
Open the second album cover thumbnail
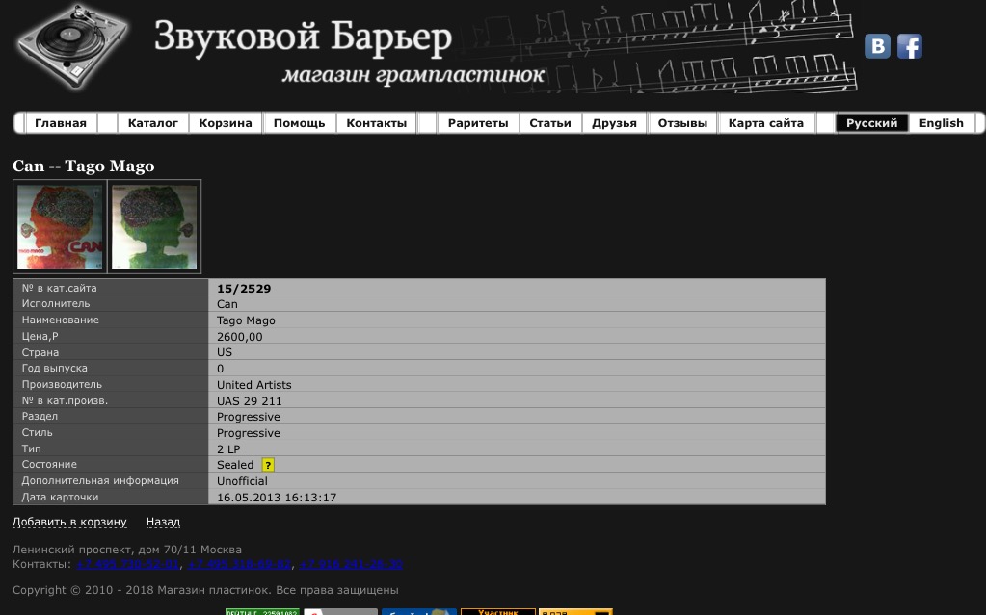click(154, 227)
